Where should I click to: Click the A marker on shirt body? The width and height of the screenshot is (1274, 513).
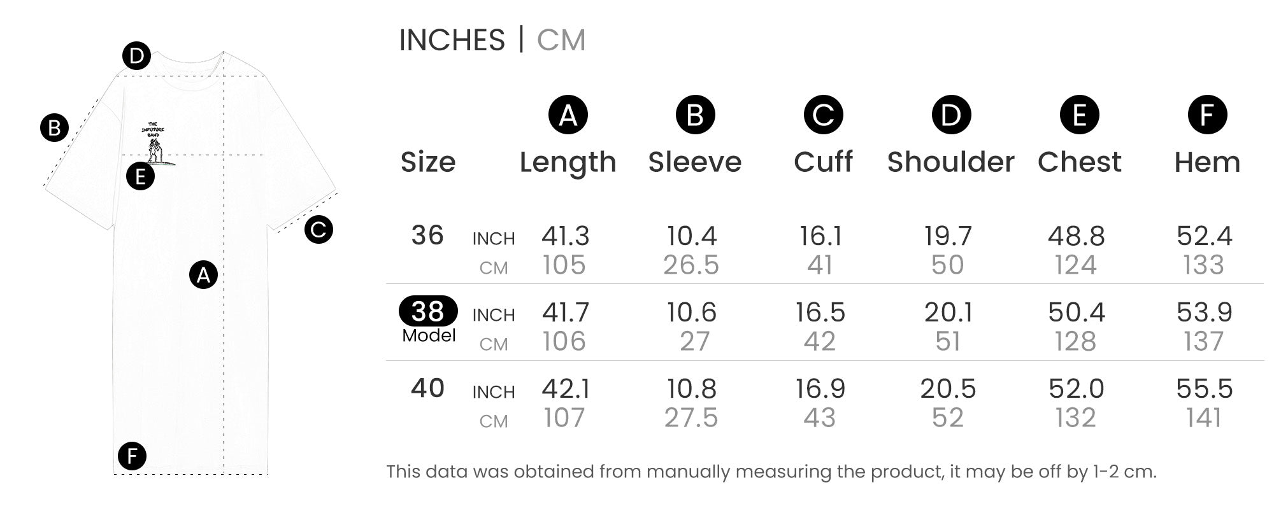[x=203, y=275]
